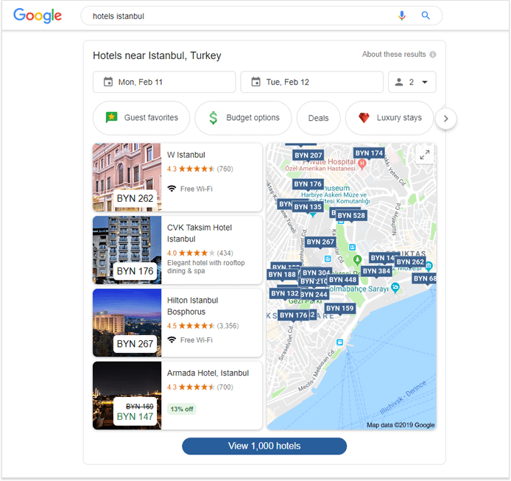Select the Budget options filter
The width and height of the screenshot is (511, 481).
(243, 118)
